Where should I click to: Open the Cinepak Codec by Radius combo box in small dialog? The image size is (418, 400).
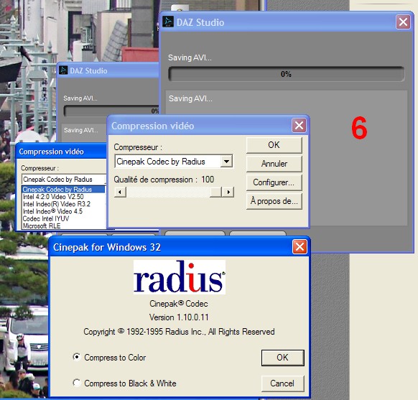pyautogui.click(x=64, y=180)
